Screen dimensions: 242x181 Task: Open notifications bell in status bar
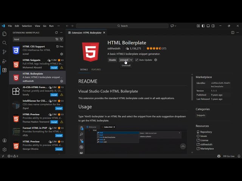(x=239, y=156)
